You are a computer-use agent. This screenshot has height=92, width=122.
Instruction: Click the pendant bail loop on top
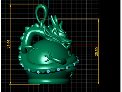pos(42,14)
